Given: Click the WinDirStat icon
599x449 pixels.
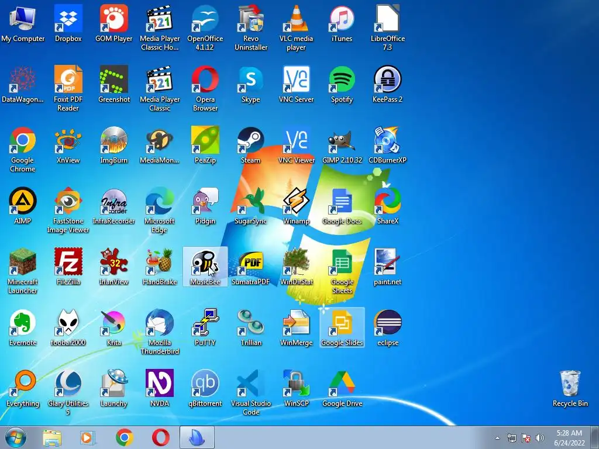Looking at the screenshot, I should (296, 267).
